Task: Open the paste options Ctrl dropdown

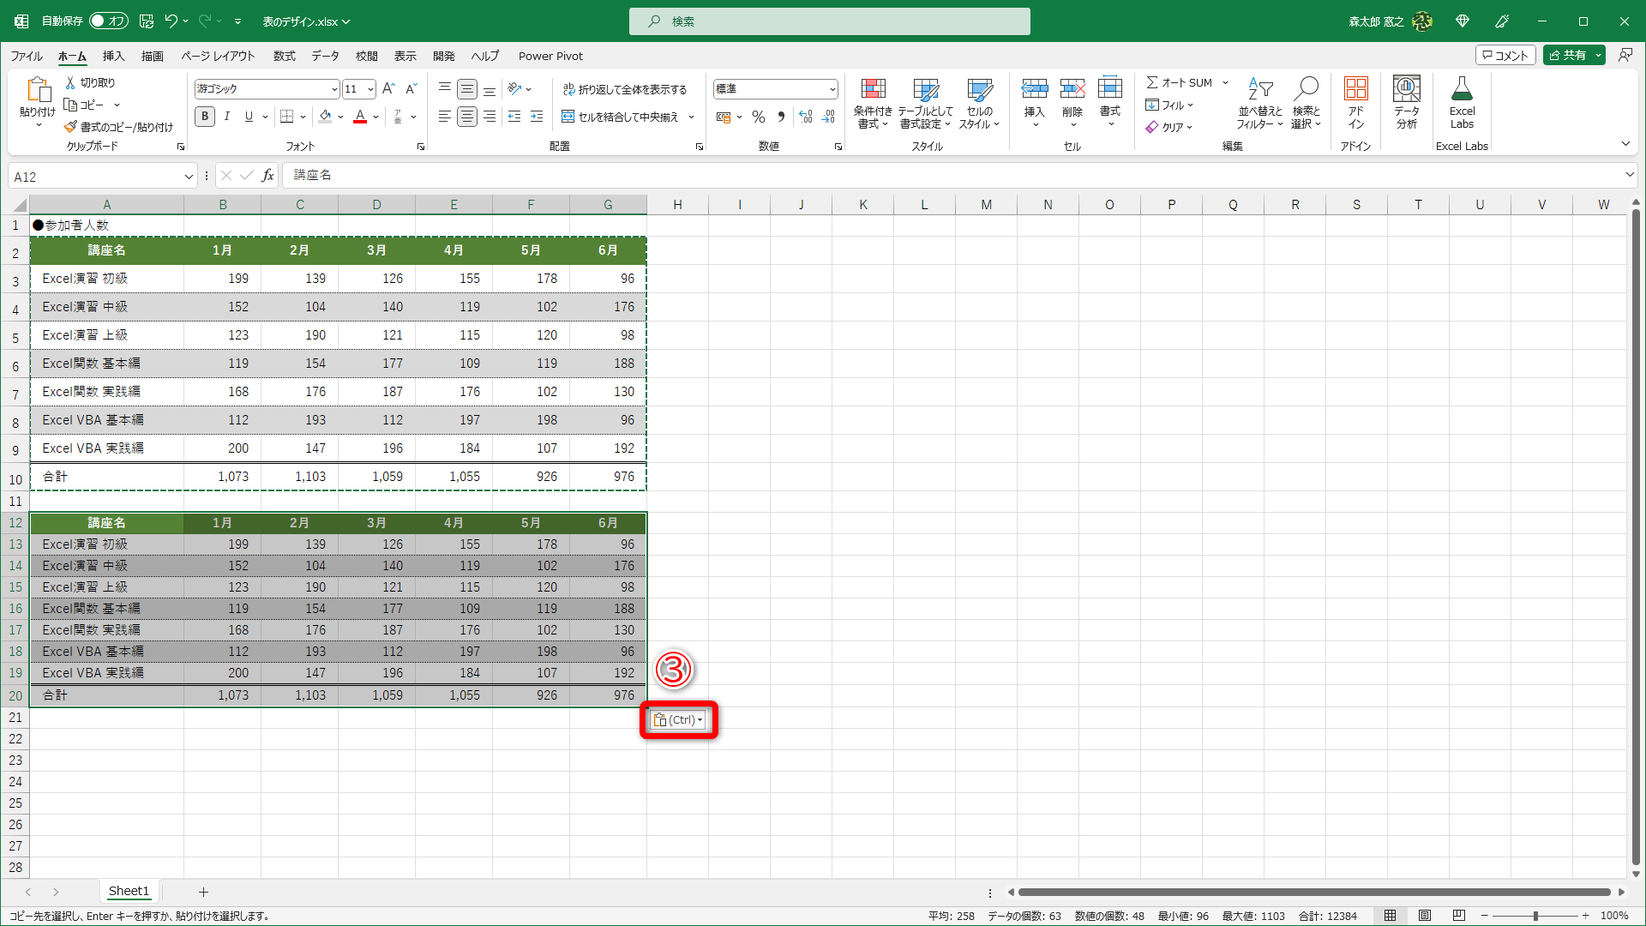Action: 678,720
